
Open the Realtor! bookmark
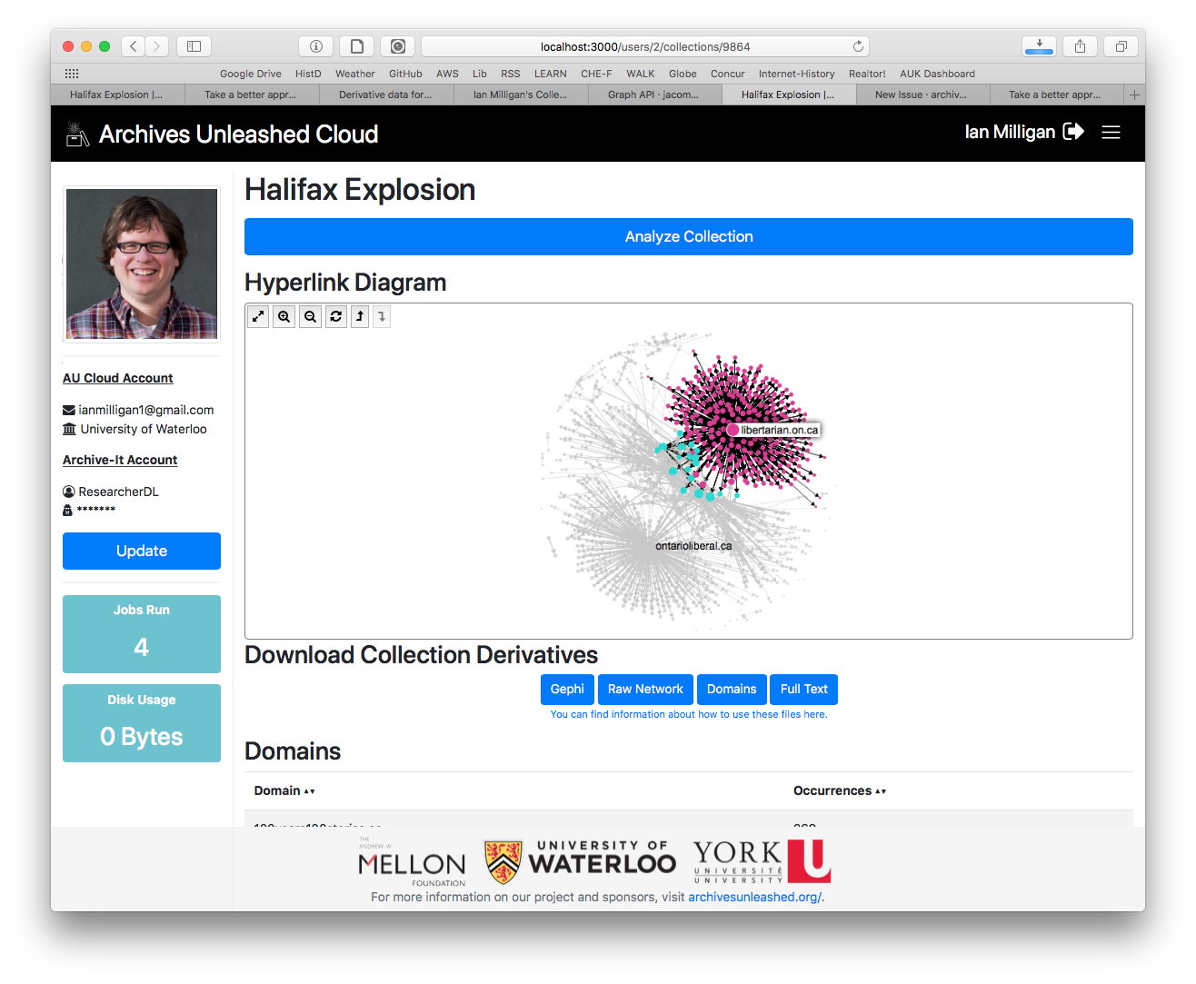(x=867, y=74)
